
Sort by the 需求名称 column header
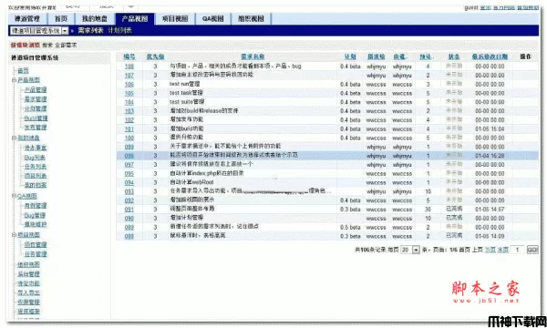pyautogui.click(x=253, y=56)
